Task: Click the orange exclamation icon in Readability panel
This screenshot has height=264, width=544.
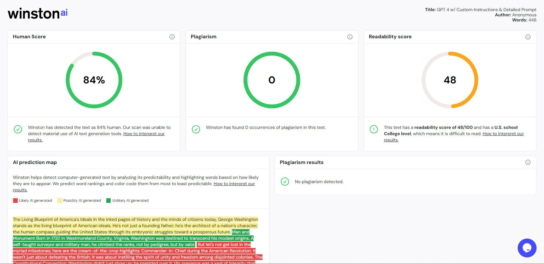Action: pyautogui.click(x=374, y=129)
